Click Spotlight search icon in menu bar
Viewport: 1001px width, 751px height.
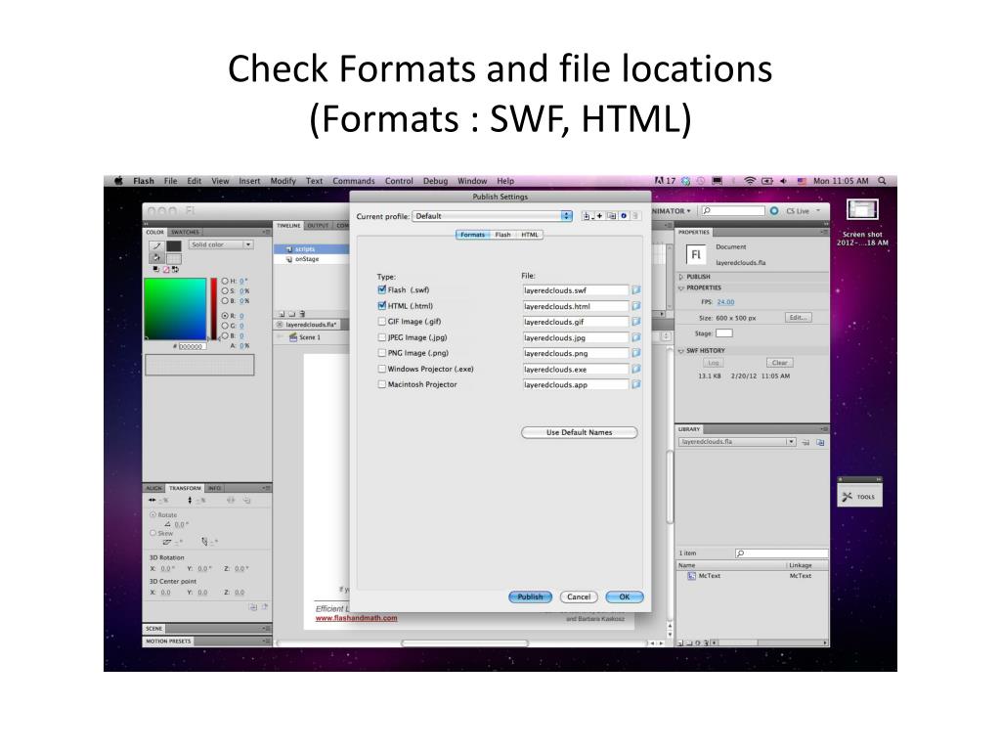(x=883, y=181)
